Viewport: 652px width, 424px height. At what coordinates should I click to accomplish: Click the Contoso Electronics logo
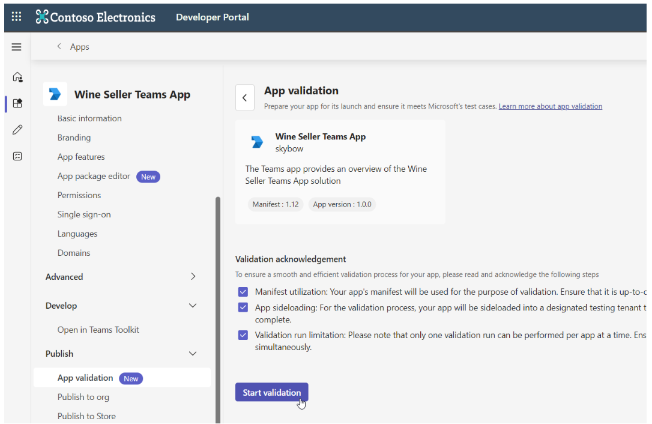pos(95,17)
